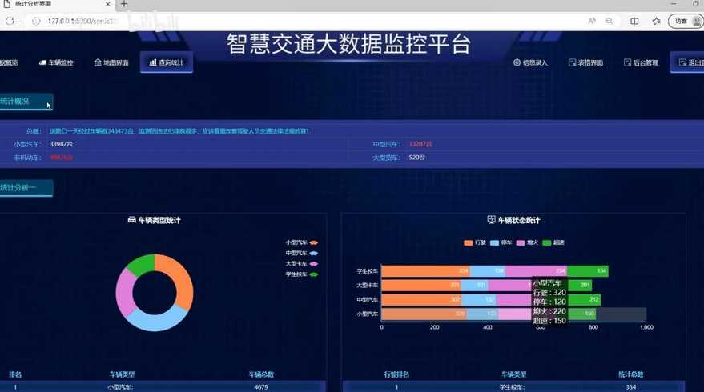
Task: Toggle 大型卡车 legend in donut chart
Action: 302,264
